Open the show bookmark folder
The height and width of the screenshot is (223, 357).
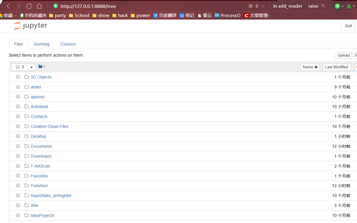pyautogui.click(x=101, y=15)
